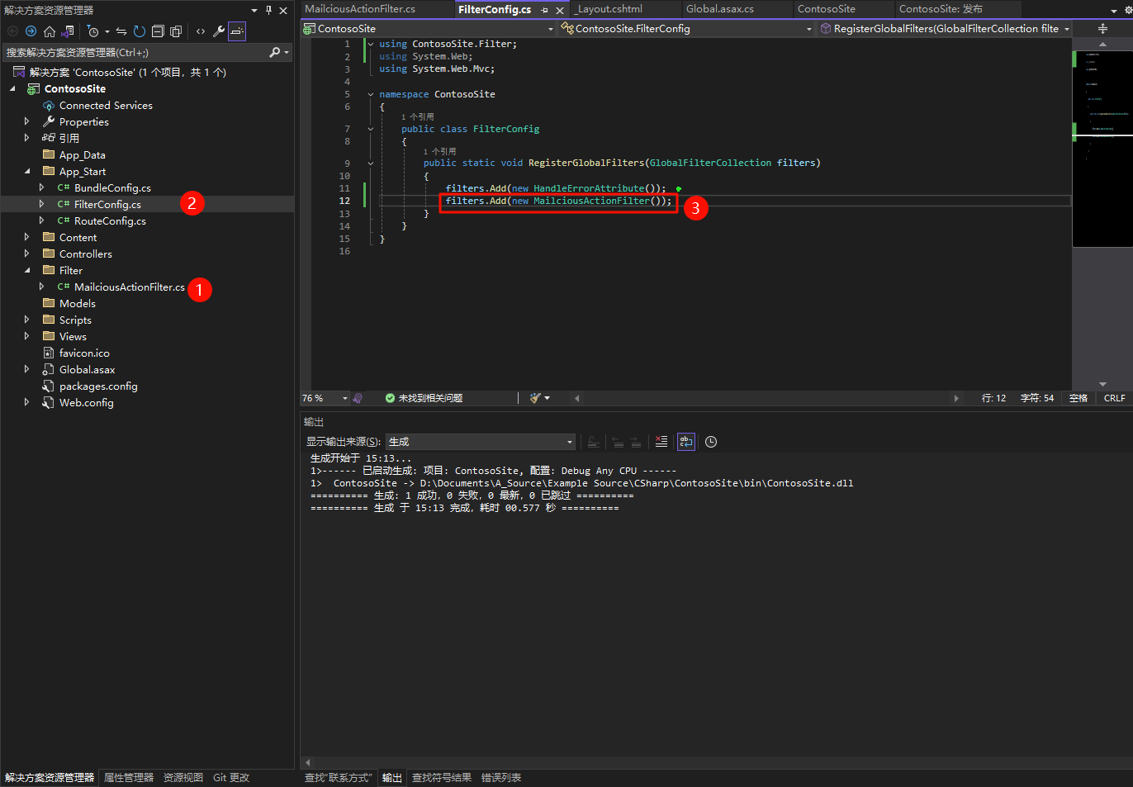Click the editor horizontal scrollbar track

[766, 398]
